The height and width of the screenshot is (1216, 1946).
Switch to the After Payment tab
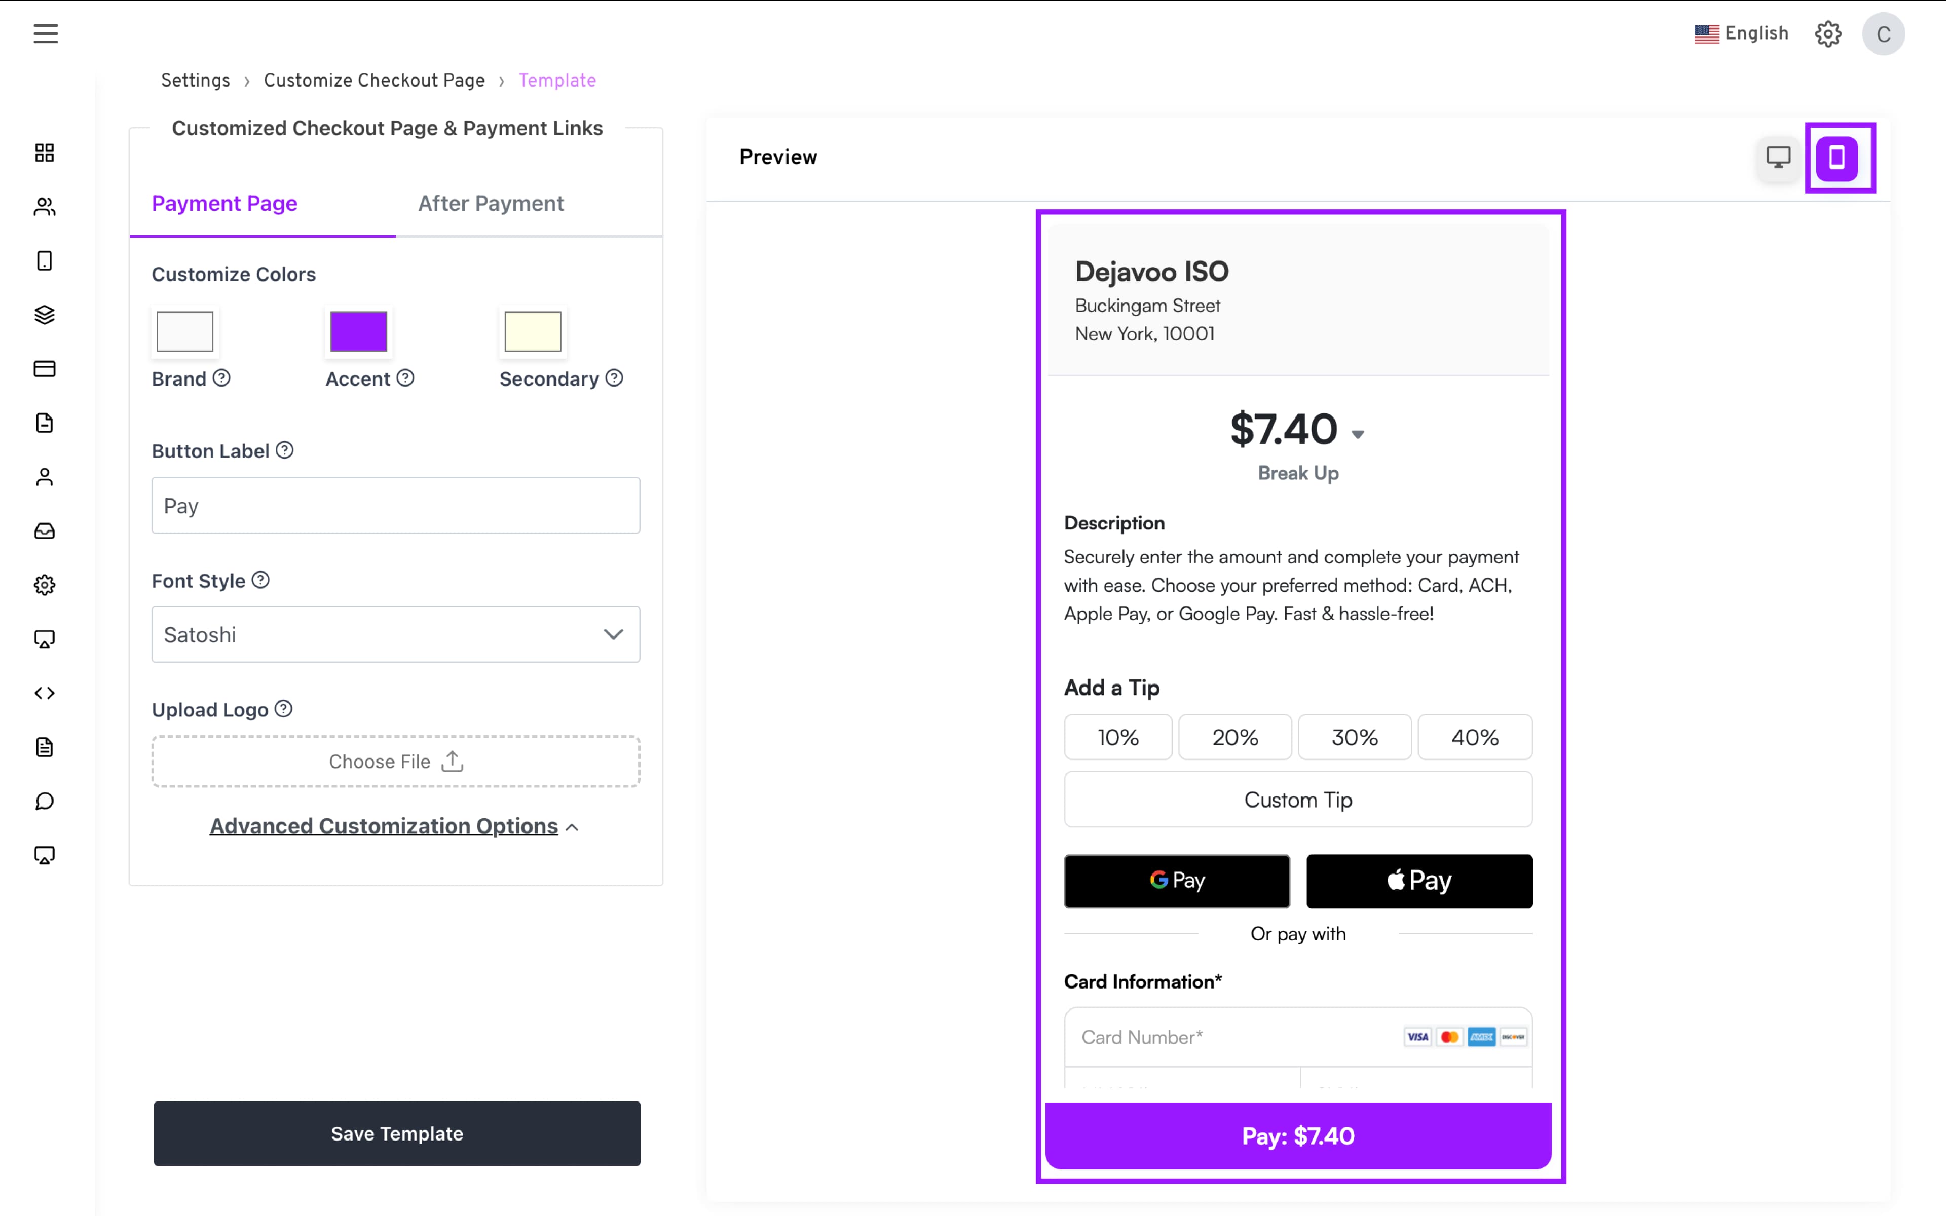pos(491,204)
